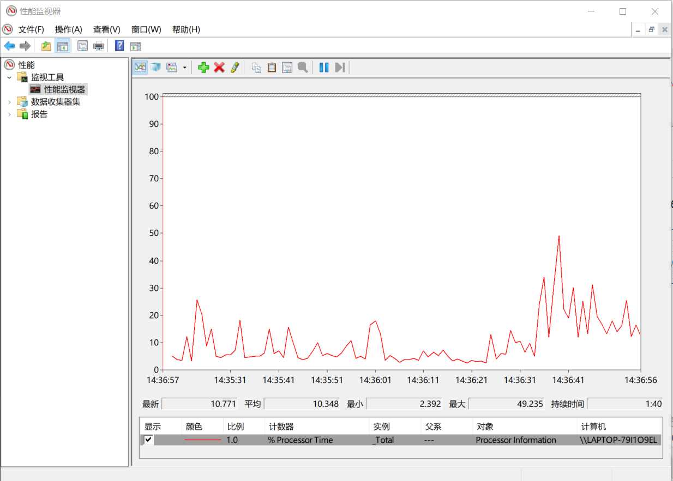Click the View Log Data cube icon
Viewport: 673px width, 481px height.
[156, 68]
